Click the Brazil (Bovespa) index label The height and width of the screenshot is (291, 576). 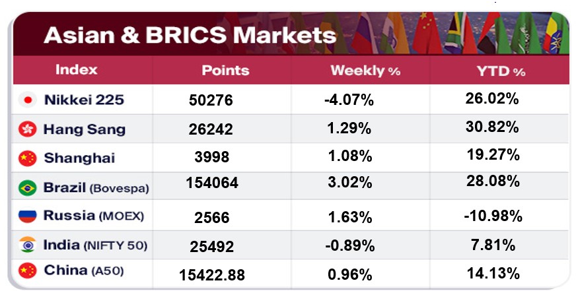pyautogui.click(x=96, y=187)
